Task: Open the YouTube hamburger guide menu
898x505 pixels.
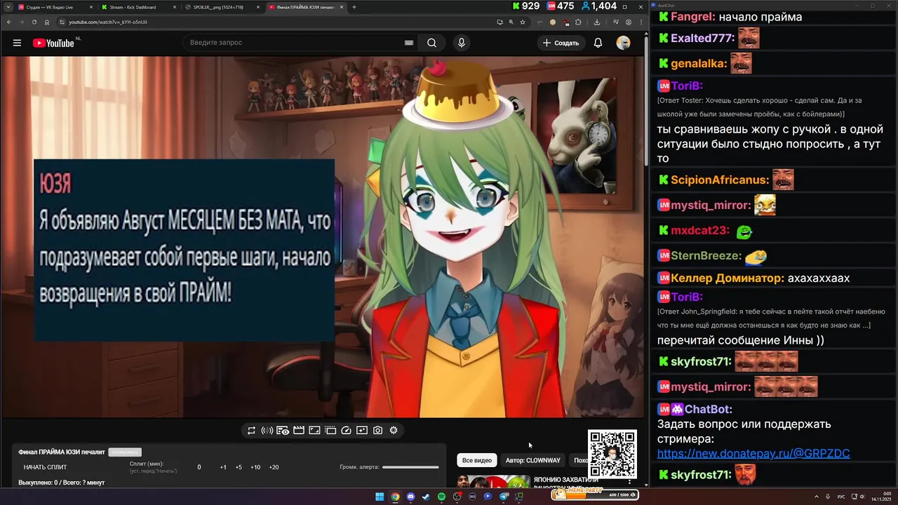Action: [x=17, y=43]
